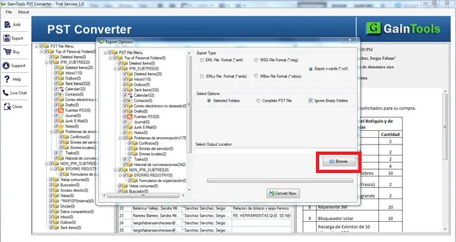Select EMLx File Format radio button

point(202,76)
